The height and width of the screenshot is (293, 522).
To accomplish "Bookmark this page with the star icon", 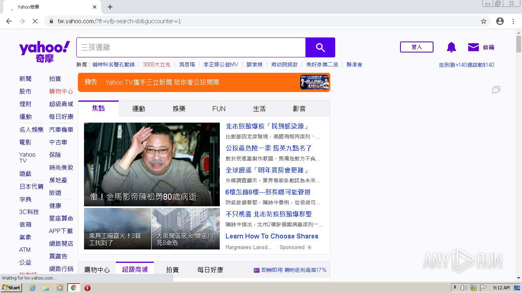I will (x=484, y=21).
